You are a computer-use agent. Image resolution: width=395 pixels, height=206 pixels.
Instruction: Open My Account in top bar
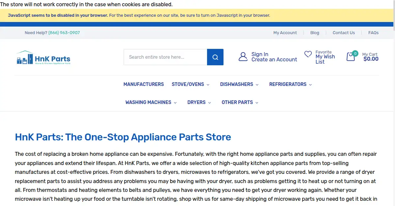[x=285, y=33]
